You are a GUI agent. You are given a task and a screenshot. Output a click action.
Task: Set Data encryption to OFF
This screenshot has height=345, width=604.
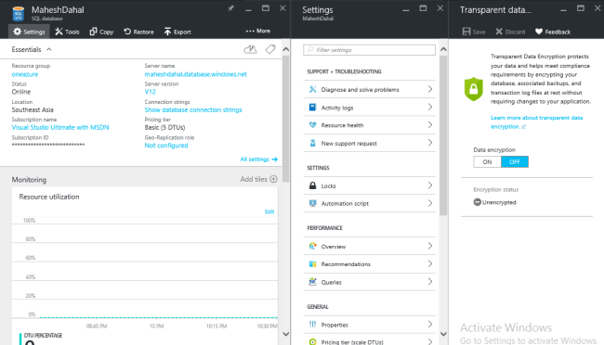pos(515,162)
